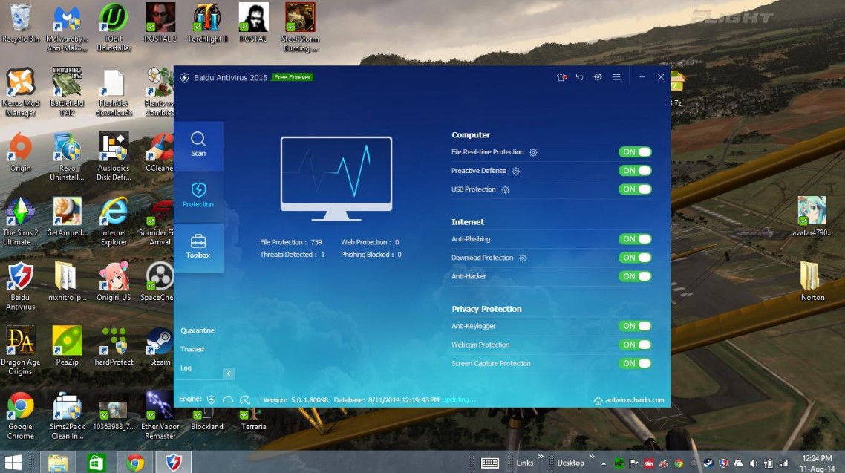Viewport: 845px width, 473px height.
Task: Visit antivirus.baidu.com link
Action: click(629, 400)
